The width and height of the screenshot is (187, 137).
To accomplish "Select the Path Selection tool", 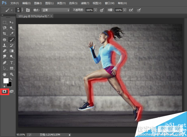I will click(x=4, y=68).
